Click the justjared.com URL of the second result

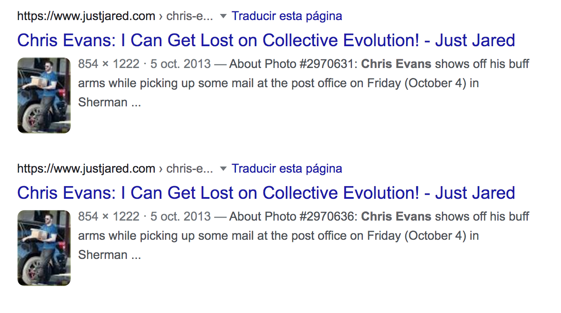(x=86, y=169)
